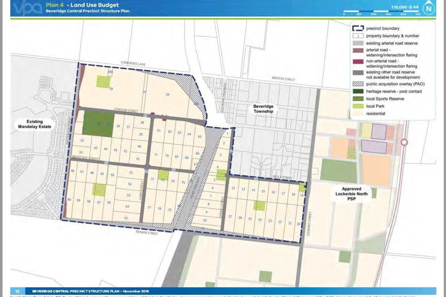Click property number 36

(118, 126)
